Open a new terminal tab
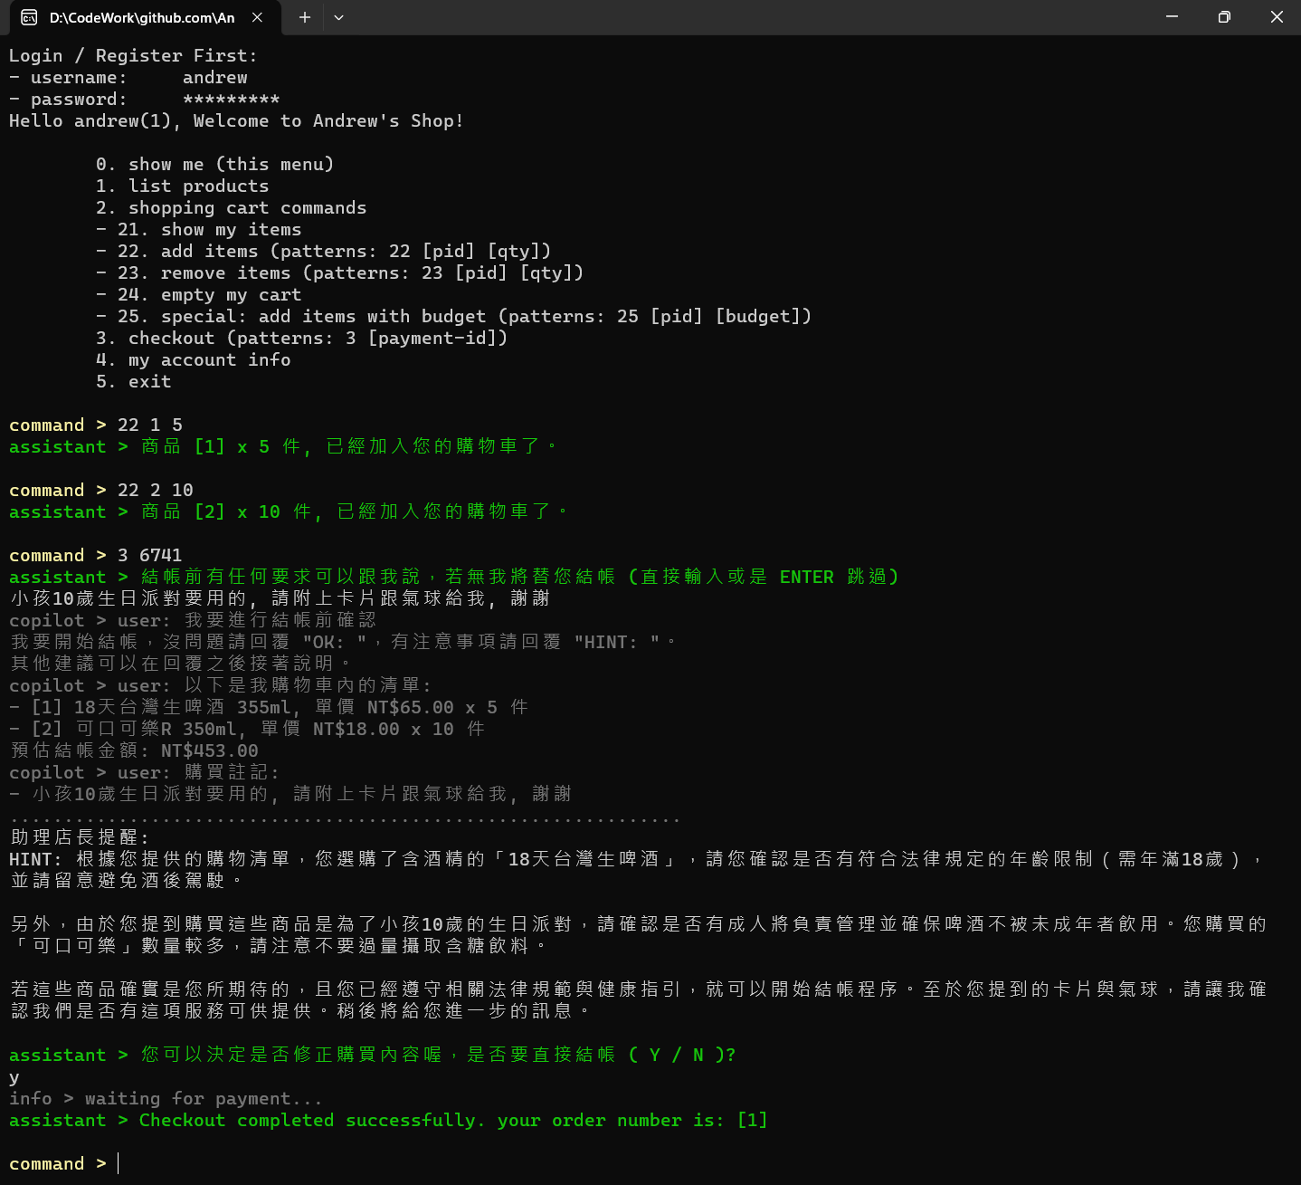Image resolution: width=1301 pixels, height=1185 pixels. pyautogui.click(x=305, y=17)
